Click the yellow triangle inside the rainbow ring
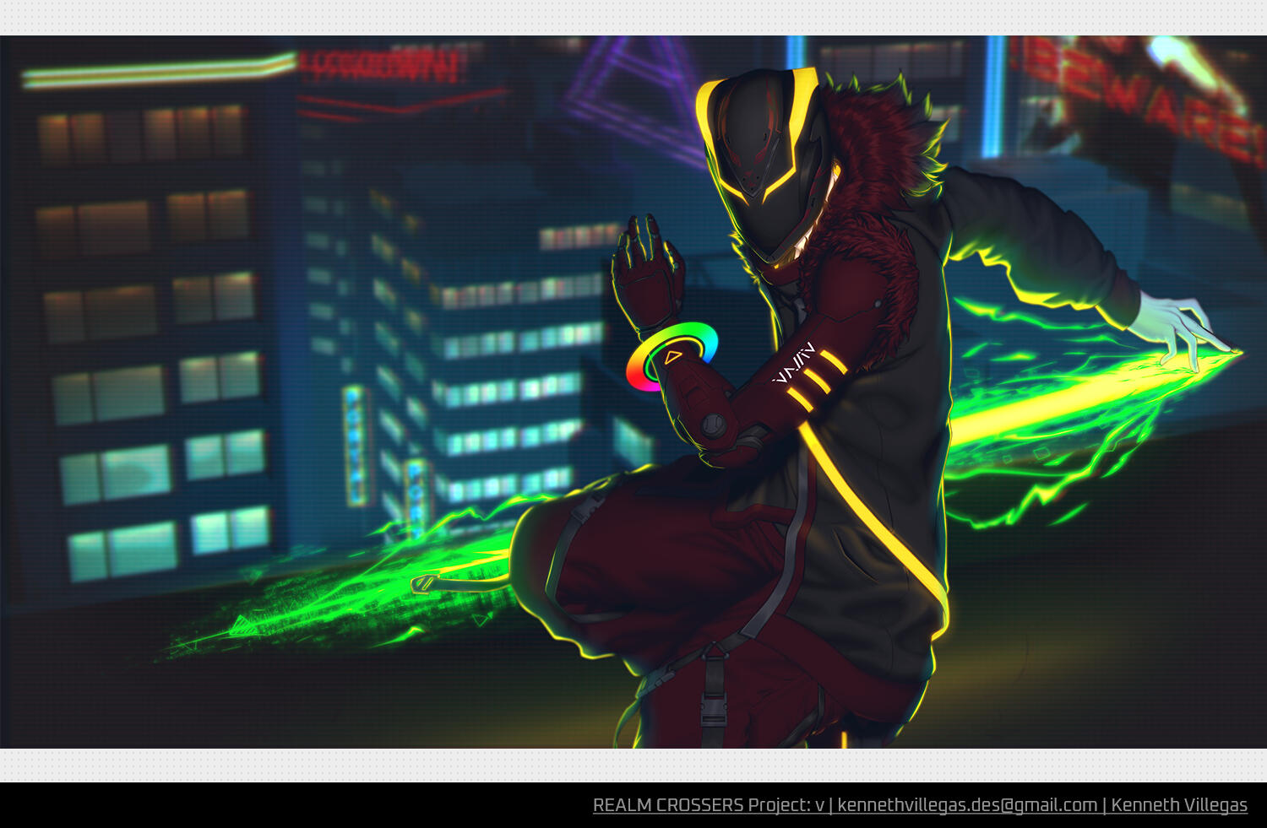This screenshot has height=828, width=1267. [x=672, y=357]
